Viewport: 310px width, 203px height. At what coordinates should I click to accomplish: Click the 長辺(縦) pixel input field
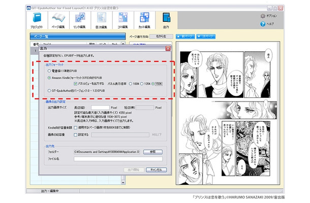pyautogui.click(x=100, y=108)
